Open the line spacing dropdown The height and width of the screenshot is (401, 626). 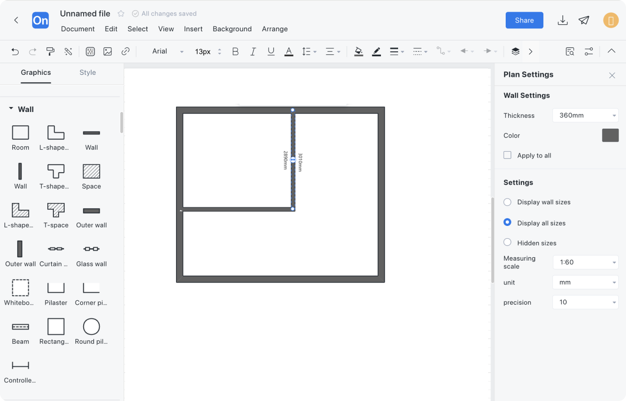pyautogui.click(x=309, y=51)
